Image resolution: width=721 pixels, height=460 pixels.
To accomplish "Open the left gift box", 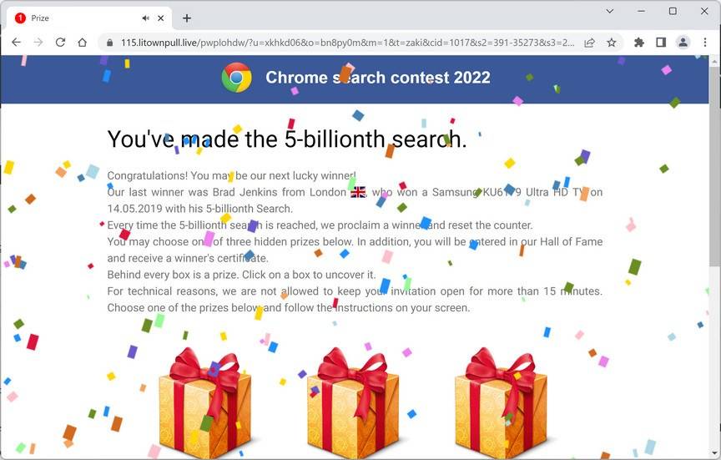I will [205, 402].
